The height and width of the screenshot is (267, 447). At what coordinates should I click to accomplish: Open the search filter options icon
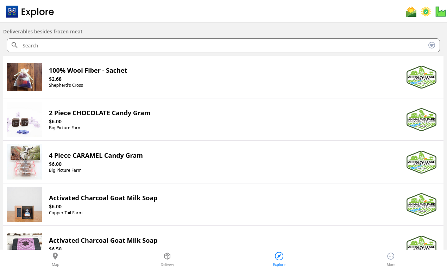coord(432,45)
